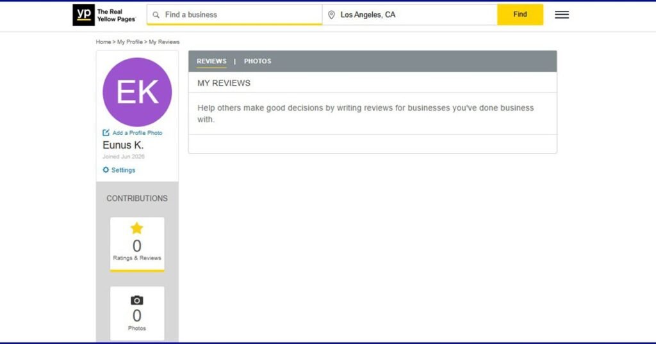The image size is (656, 344).
Task: Click Add a Profile Photo link
Action: 137,133
